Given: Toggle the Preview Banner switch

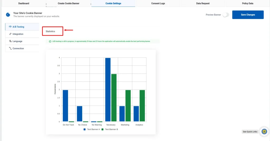Looking at the screenshot, I should (225, 15).
